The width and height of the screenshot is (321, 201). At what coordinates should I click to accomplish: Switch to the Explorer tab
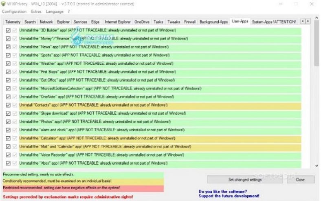(63, 22)
